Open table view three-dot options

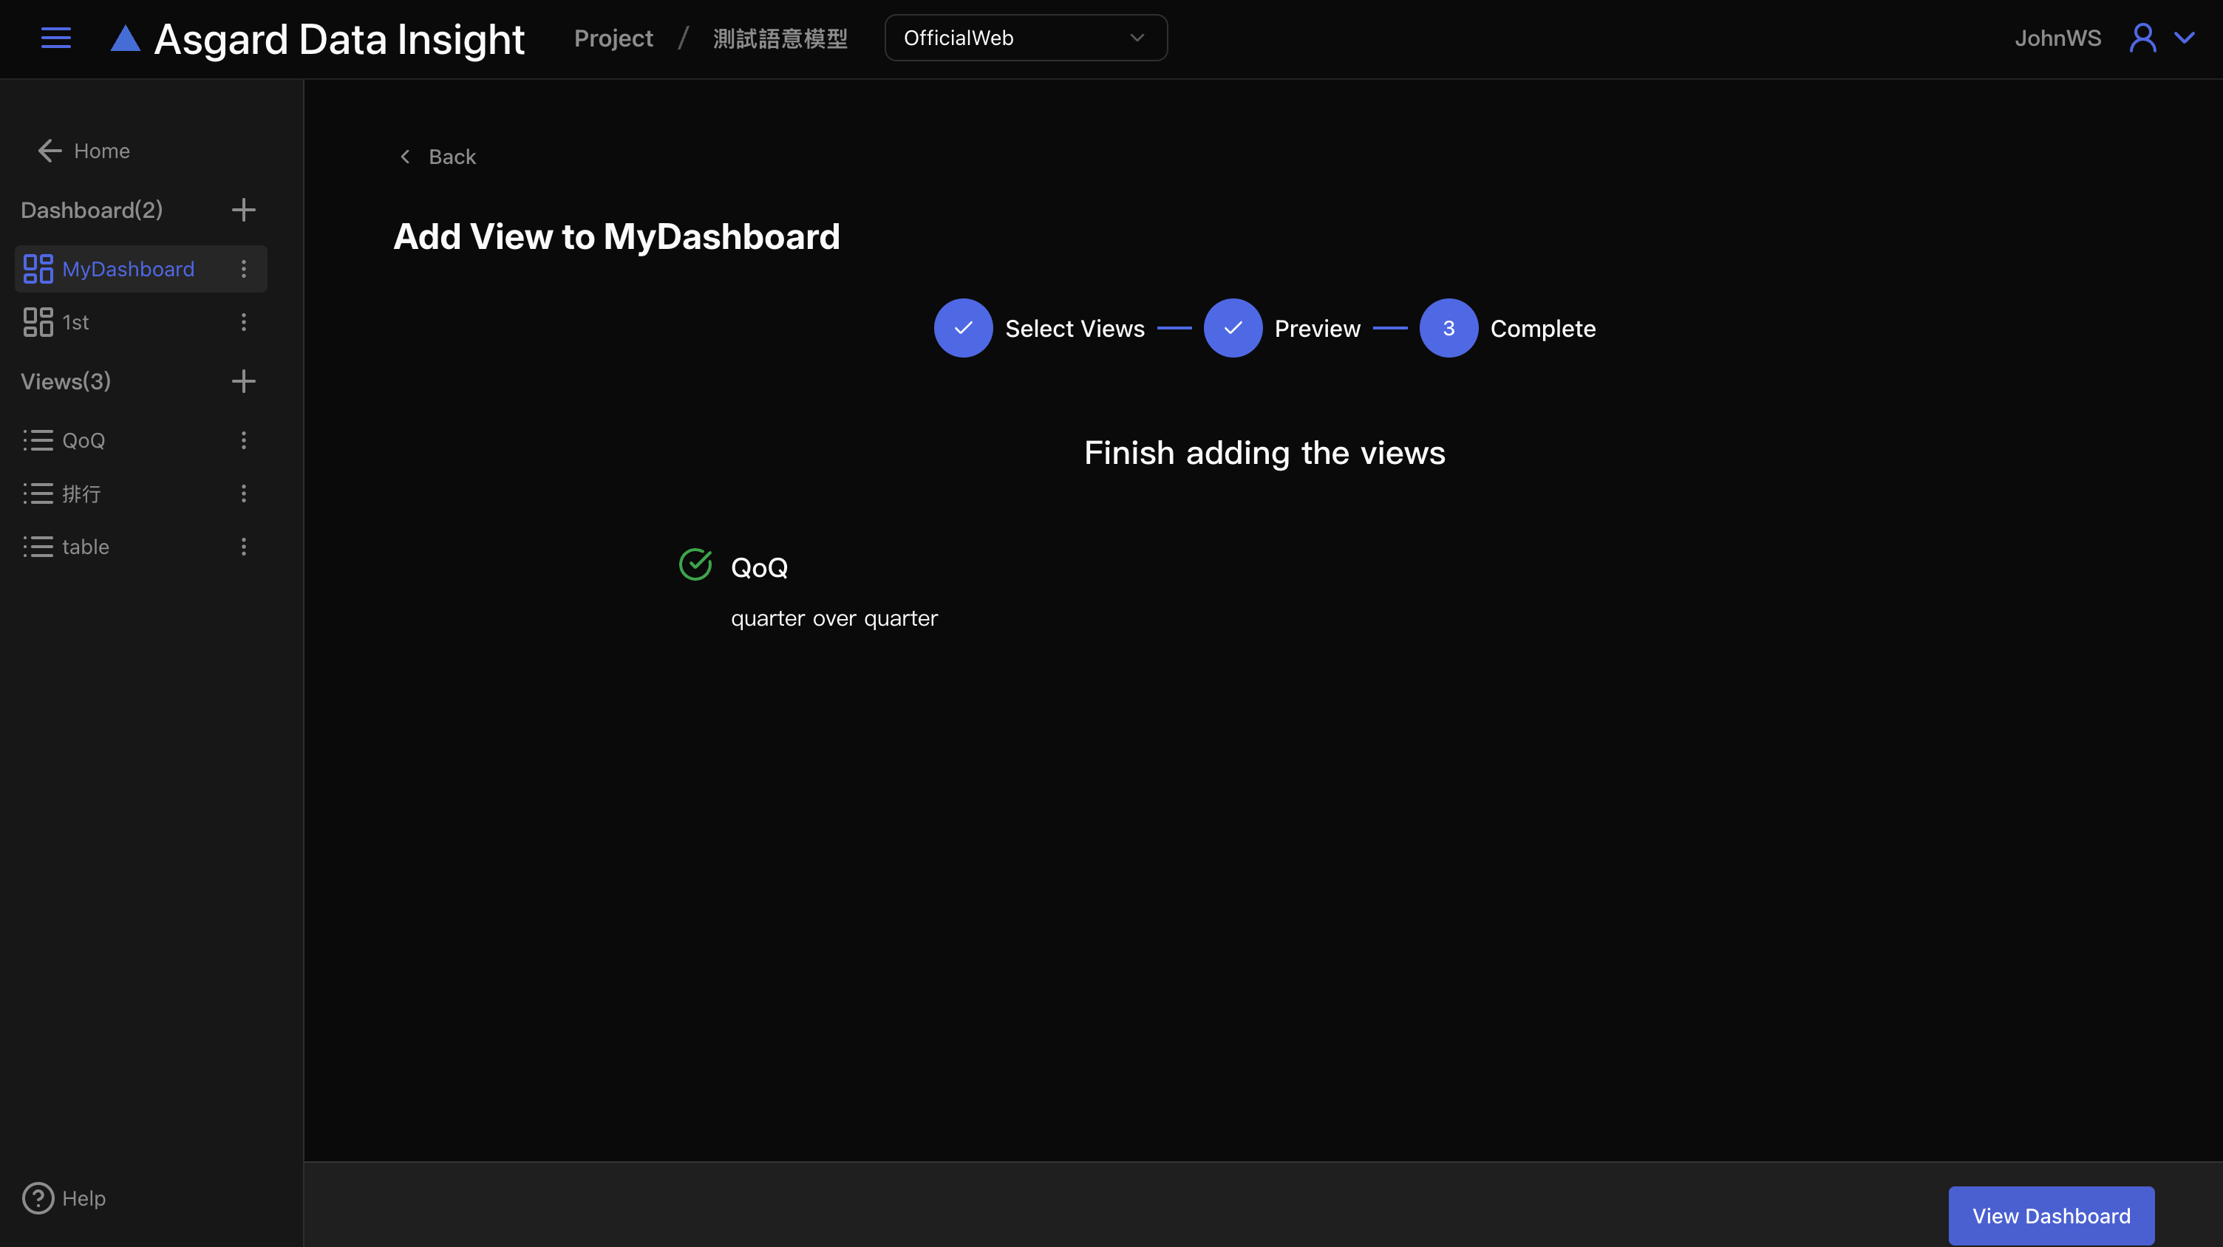pos(243,547)
